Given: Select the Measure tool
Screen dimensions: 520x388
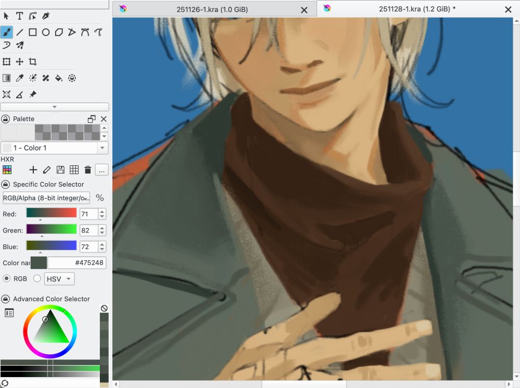Looking at the screenshot, I should (x=19, y=94).
